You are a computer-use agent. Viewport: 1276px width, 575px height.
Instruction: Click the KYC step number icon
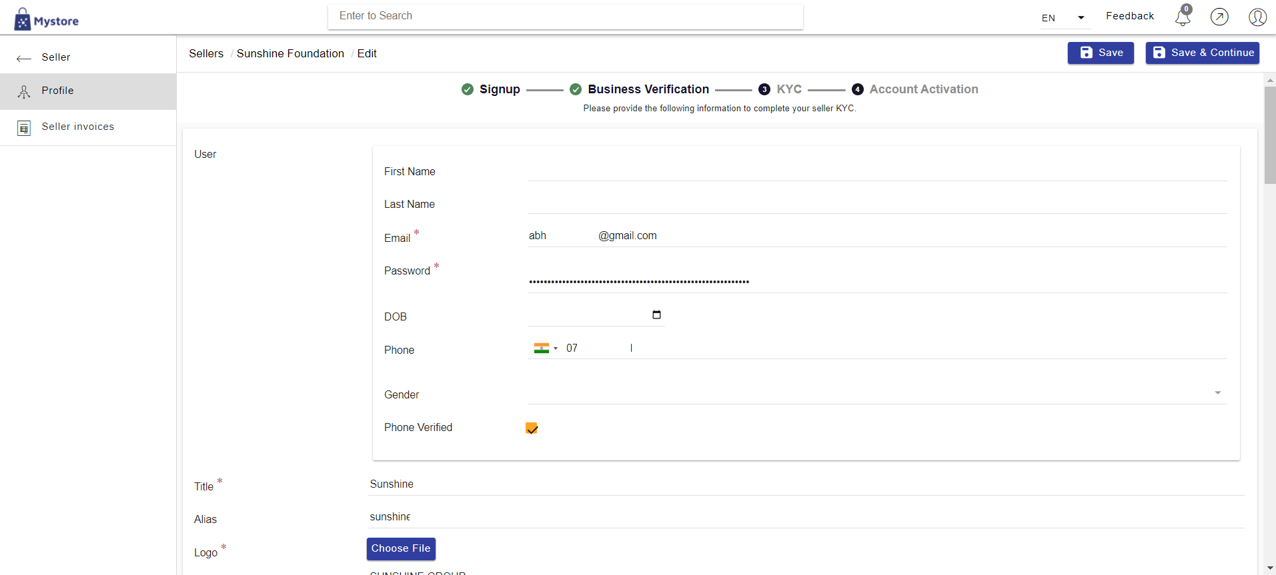(764, 89)
